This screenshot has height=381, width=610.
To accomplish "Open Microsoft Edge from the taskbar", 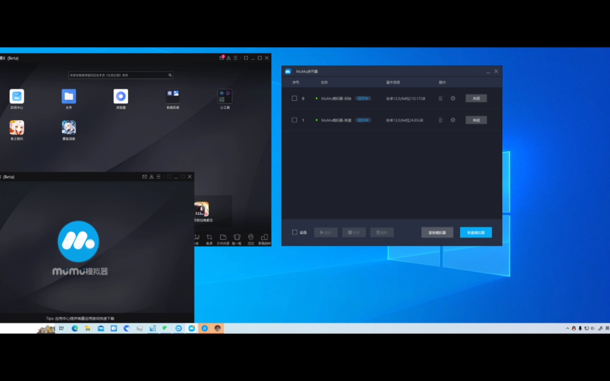I will pyautogui.click(x=75, y=328).
